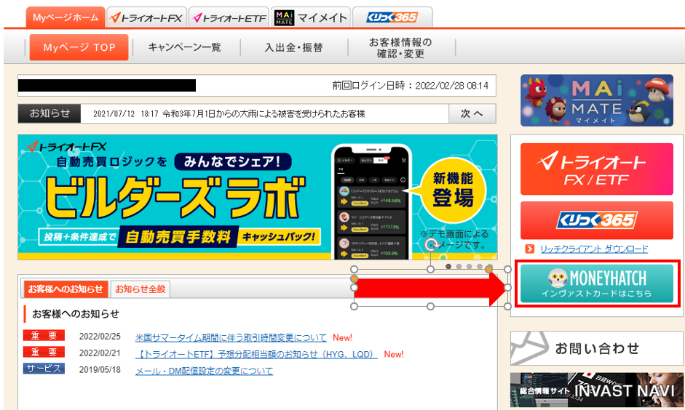Open リッチクライアント ダウンロード link
685x410 pixels.
tap(594, 249)
